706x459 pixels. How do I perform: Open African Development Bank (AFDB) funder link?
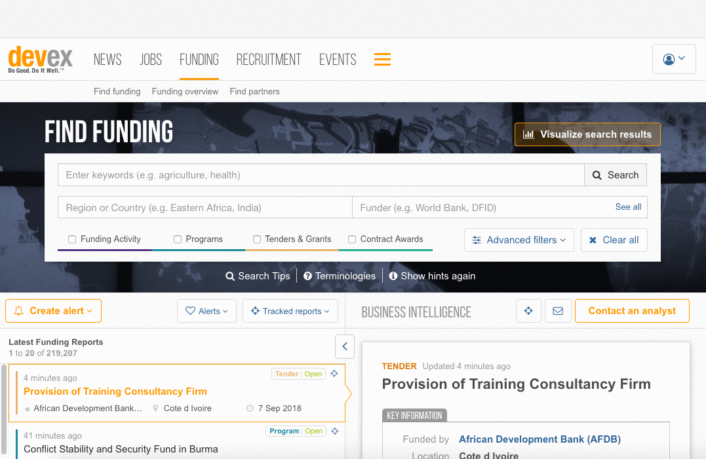(540, 439)
